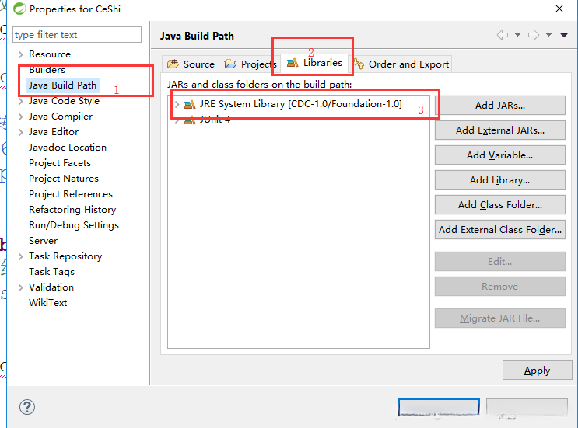Focus the type filter text field
The width and height of the screenshot is (578, 428).
(77, 35)
